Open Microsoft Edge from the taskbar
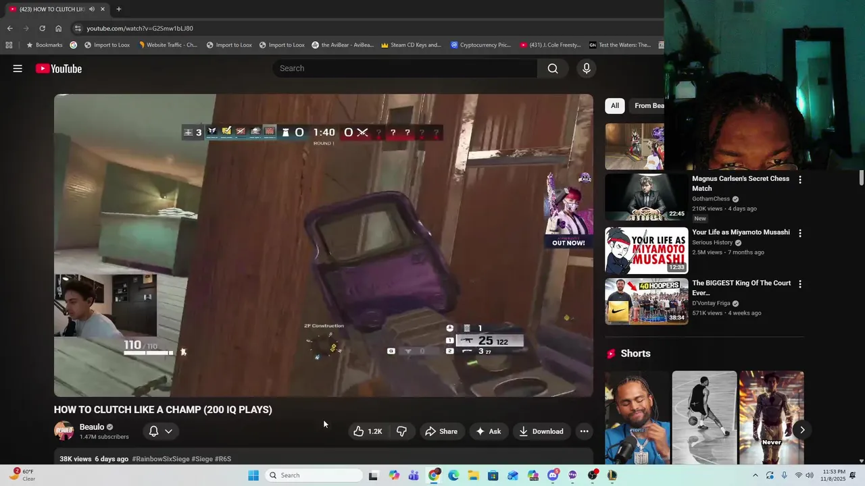This screenshot has width=865, height=486. tap(453, 475)
